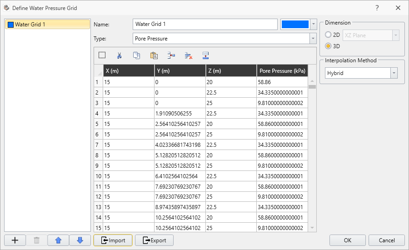The image size is (409, 250).
Task: Open the Type dropdown showing Pore Pressure
Action: [x=313, y=39]
